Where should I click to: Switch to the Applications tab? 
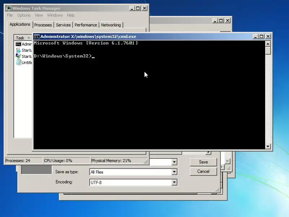[20, 24]
